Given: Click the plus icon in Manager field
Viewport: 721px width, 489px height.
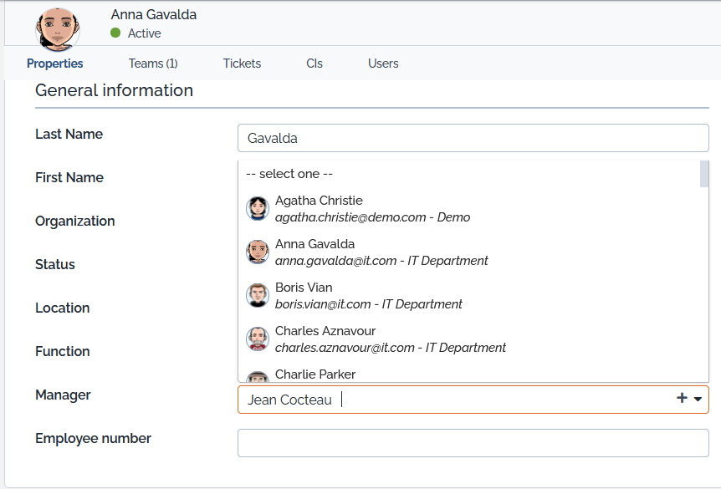Looking at the screenshot, I should click(x=682, y=400).
